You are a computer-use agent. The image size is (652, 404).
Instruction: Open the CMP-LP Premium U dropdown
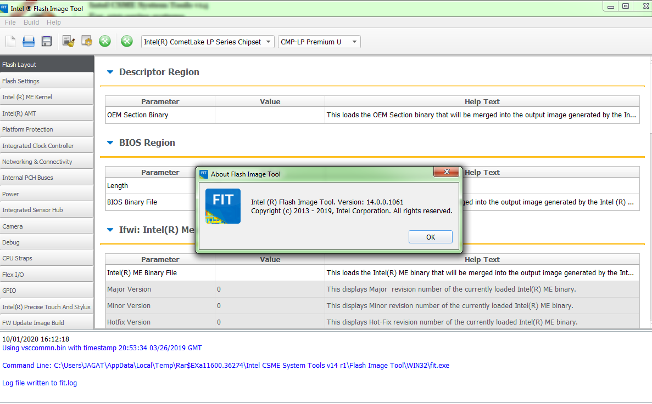[x=319, y=42]
